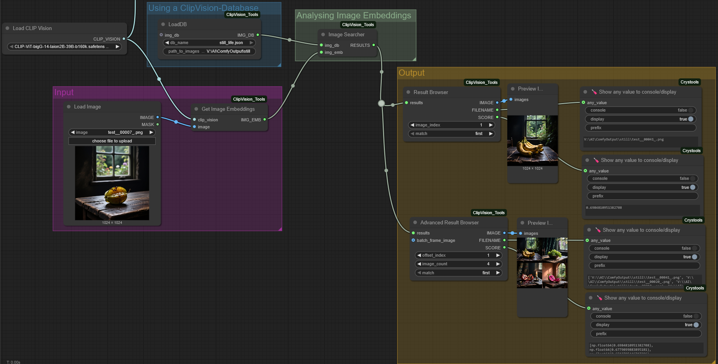Collapse the Load Image node via title dot

coord(69,107)
